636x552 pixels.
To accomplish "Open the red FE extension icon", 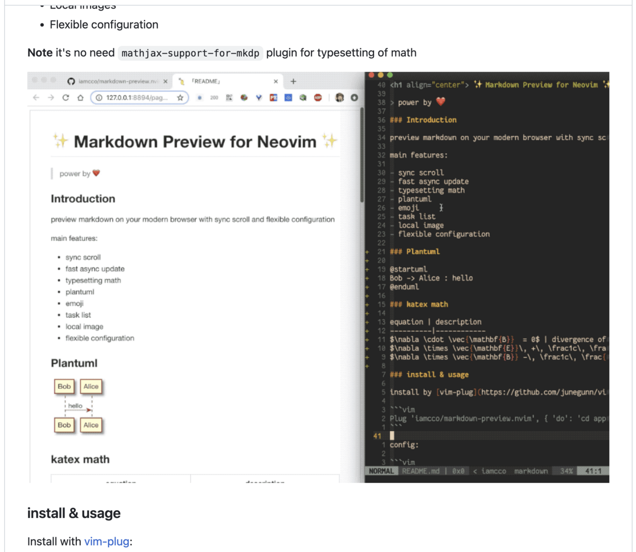I will point(273,98).
